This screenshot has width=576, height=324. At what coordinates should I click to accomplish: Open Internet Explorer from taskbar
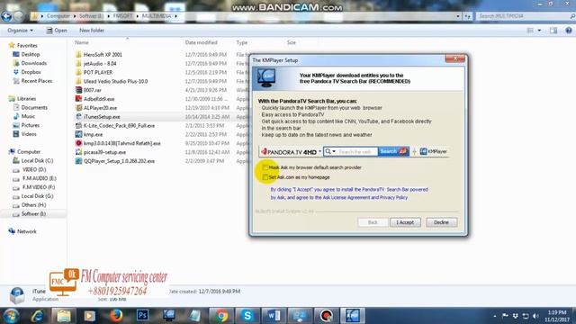(x=38, y=316)
